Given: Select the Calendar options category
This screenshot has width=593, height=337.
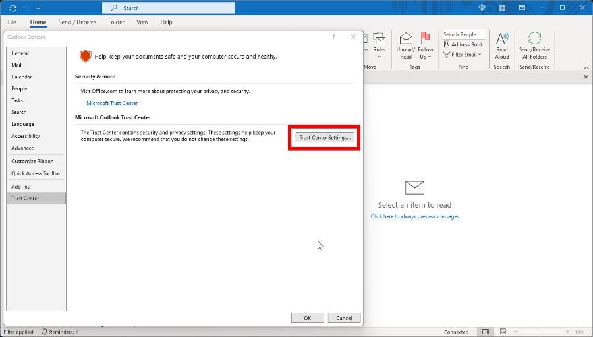Looking at the screenshot, I should (x=36, y=77).
